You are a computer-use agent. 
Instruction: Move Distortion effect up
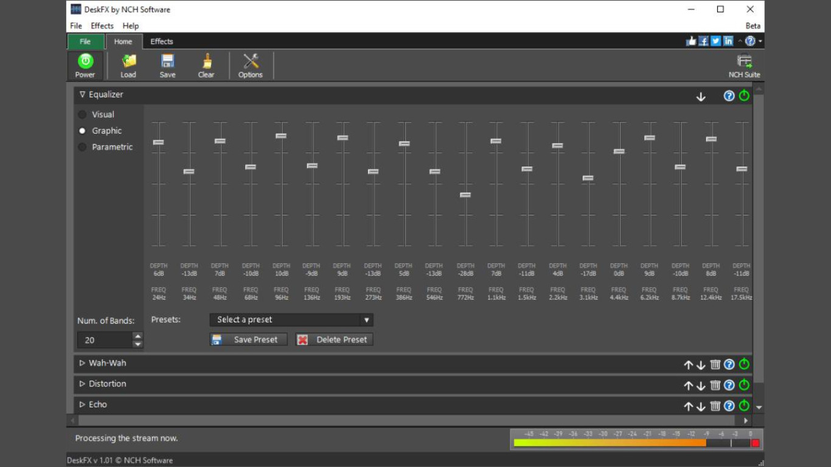click(688, 386)
